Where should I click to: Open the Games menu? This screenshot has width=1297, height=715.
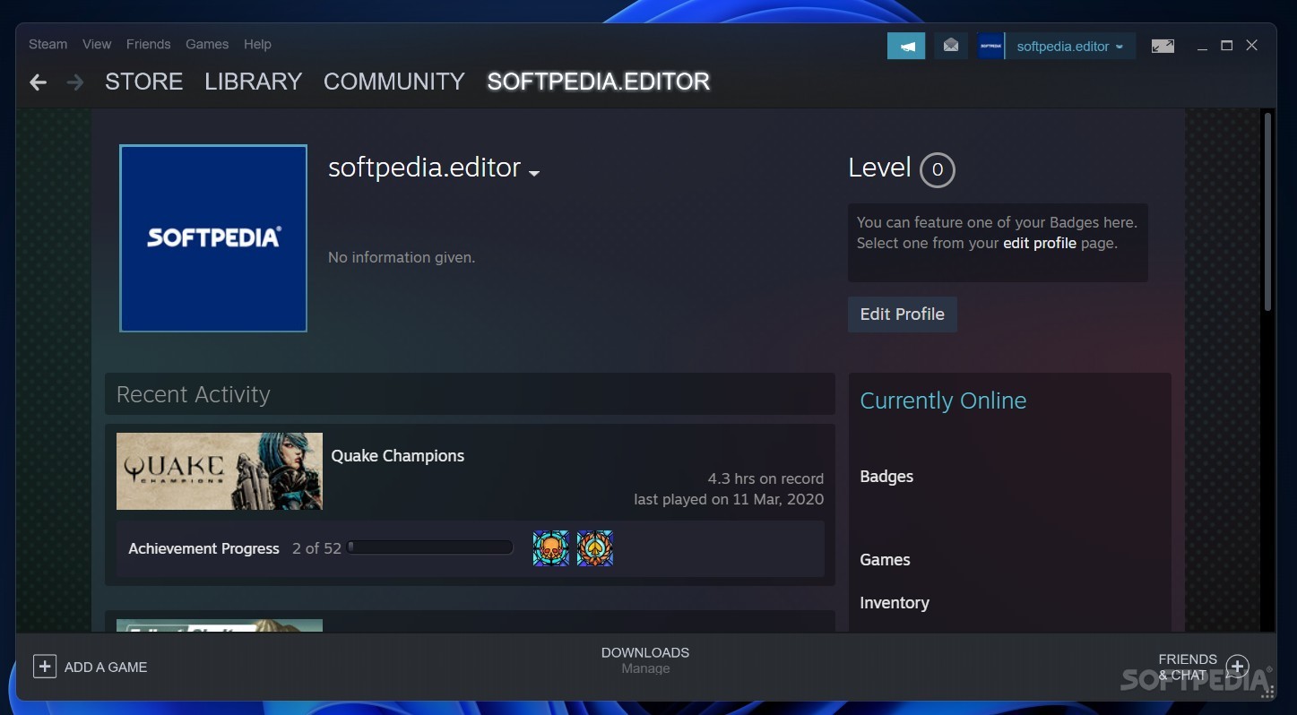tap(207, 44)
